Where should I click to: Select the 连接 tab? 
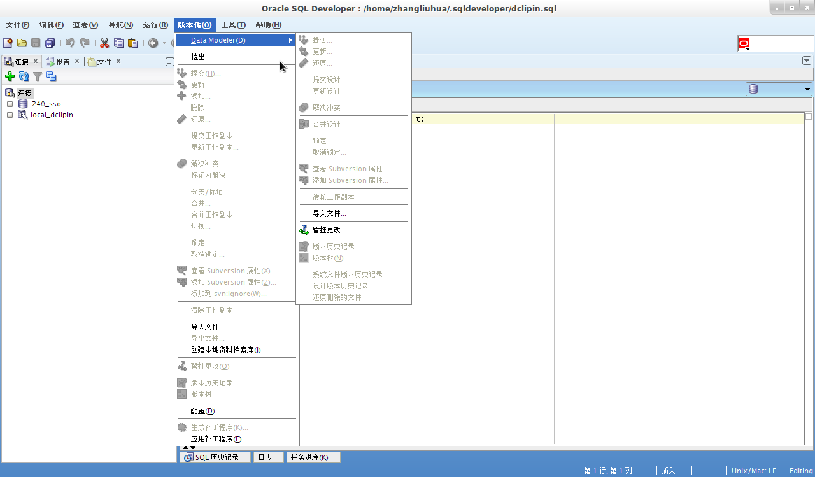point(22,62)
